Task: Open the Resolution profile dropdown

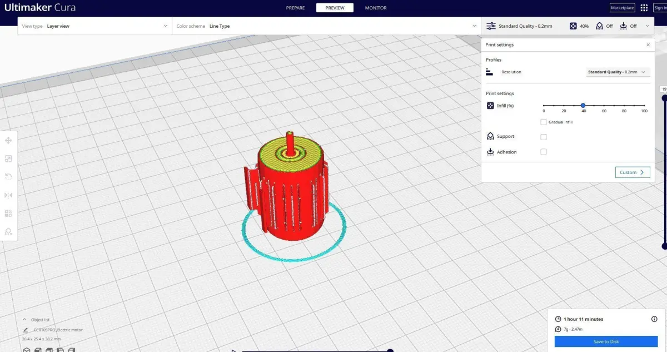Action: [618, 72]
